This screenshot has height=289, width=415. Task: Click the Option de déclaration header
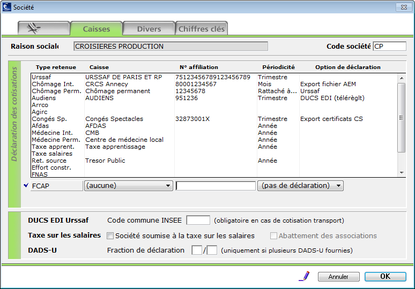click(x=348, y=67)
